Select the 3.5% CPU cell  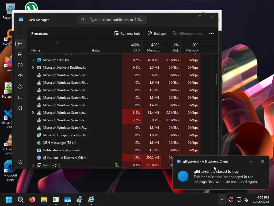132,113
